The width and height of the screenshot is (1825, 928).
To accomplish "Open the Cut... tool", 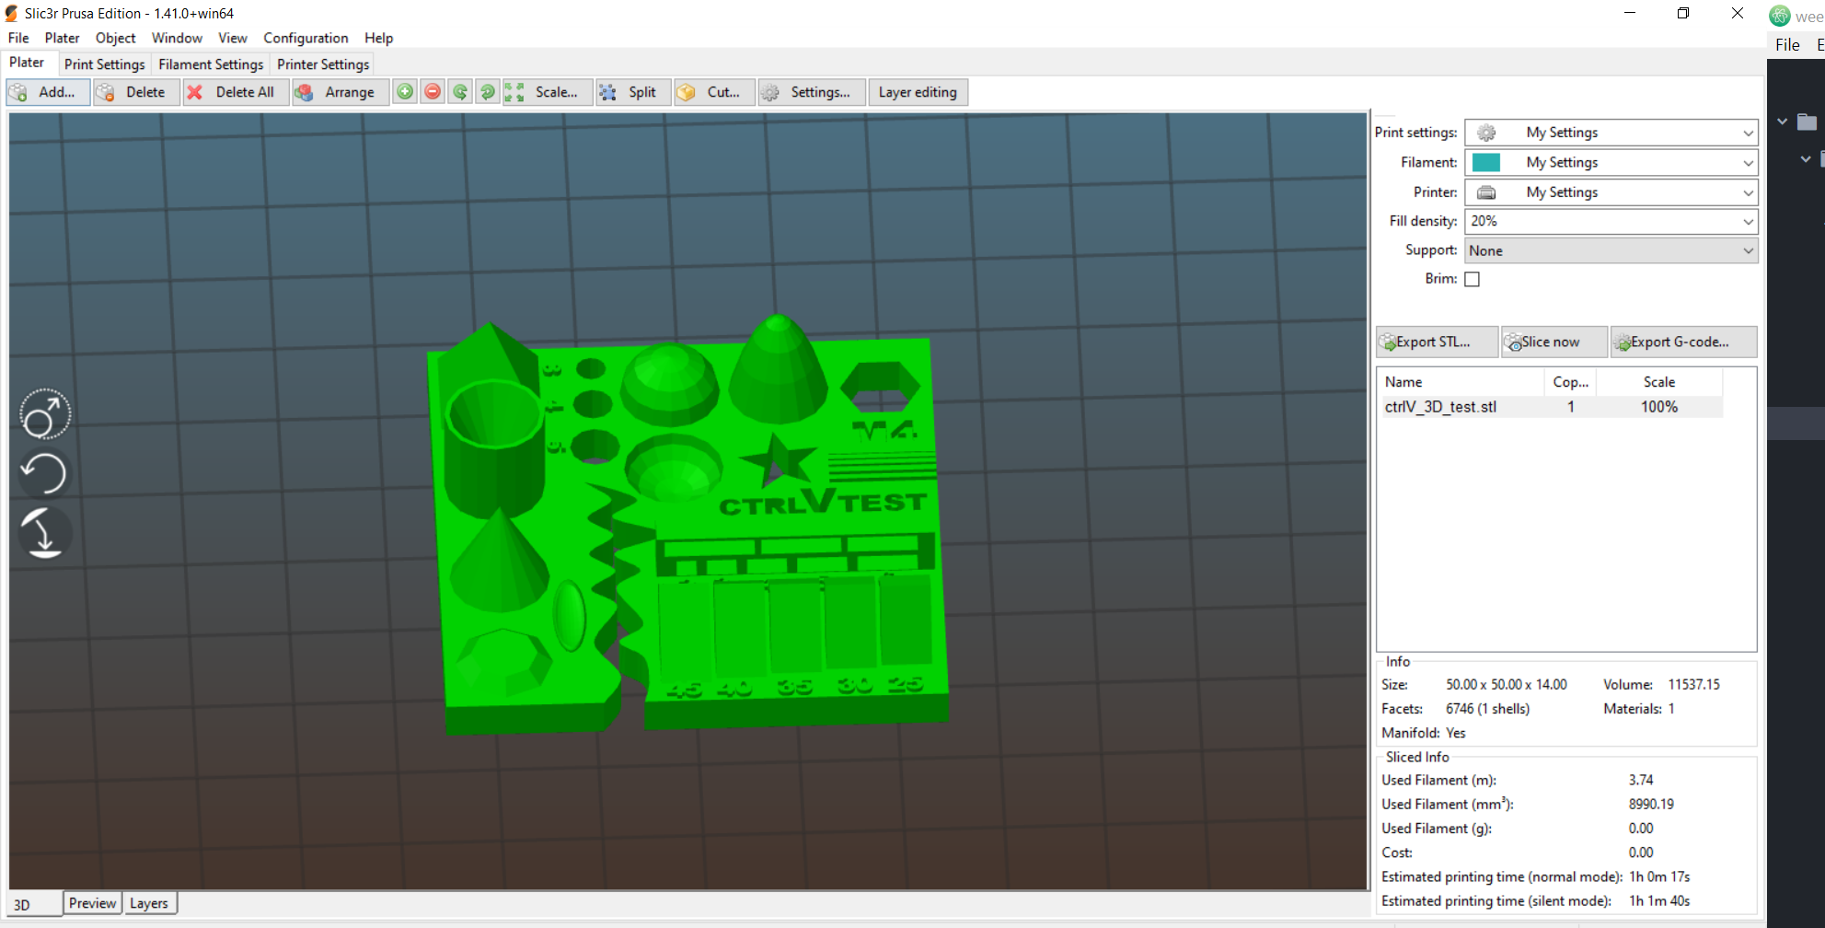I will click(x=714, y=92).
